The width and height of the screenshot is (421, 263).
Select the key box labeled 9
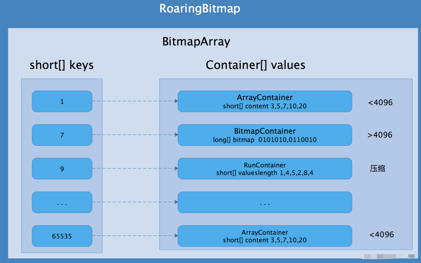[62, 169]
